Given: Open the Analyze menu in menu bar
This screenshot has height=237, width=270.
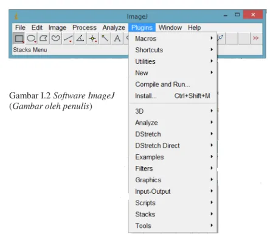Looking at the screenshot, I should pyautogui.click(x=114, y=27).
